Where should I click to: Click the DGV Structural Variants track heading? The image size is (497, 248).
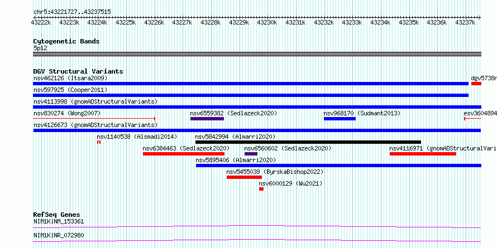point(78,71)
